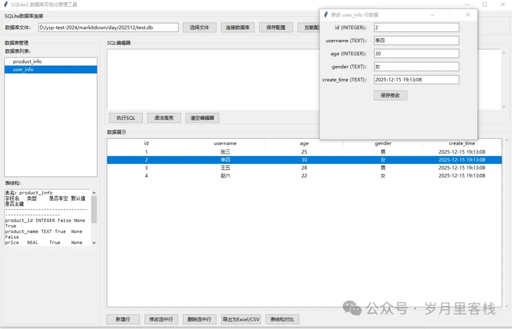The height and width of the screenshot is (329, 512).
Task: Select the row with username 赵六
Action: tap(304, 176)
